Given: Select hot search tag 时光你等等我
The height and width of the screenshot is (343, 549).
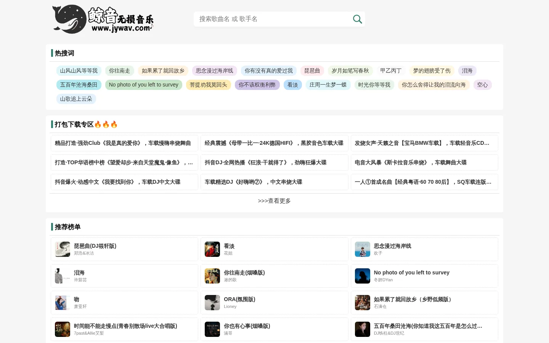Looking at the screenshot, I should [x=374, y=85].
